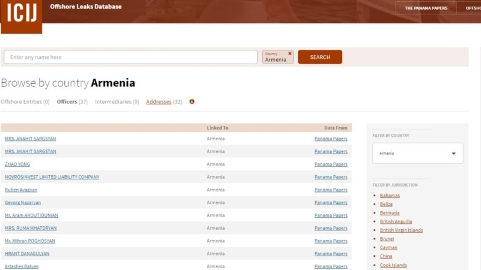The image size is (481, 270).
Task: Select the Offshore Entities (0) tab
Action: (x=25, y=102)
